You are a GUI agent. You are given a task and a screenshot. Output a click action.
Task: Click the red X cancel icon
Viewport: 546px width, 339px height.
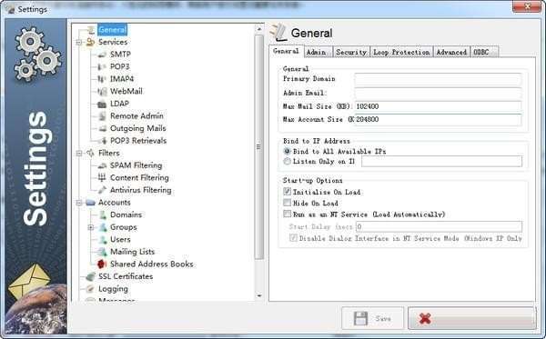coord(425,318)
